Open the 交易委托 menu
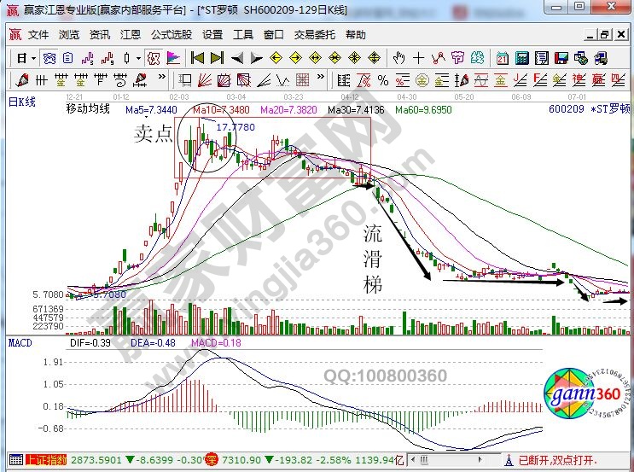634x472 pixels. 315,35
